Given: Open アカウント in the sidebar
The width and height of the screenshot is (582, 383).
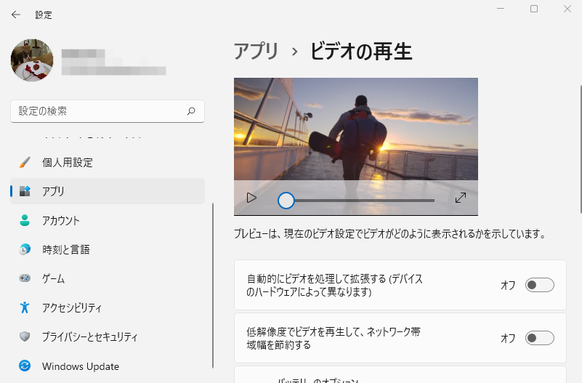Looking at the screenshot, I should 108,220.
